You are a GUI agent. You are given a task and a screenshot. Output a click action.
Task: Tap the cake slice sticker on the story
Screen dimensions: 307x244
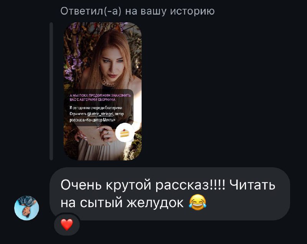click(124, 133)
